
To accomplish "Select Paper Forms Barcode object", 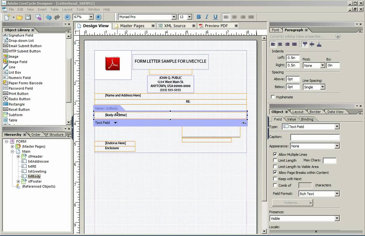I will (23, 83).
